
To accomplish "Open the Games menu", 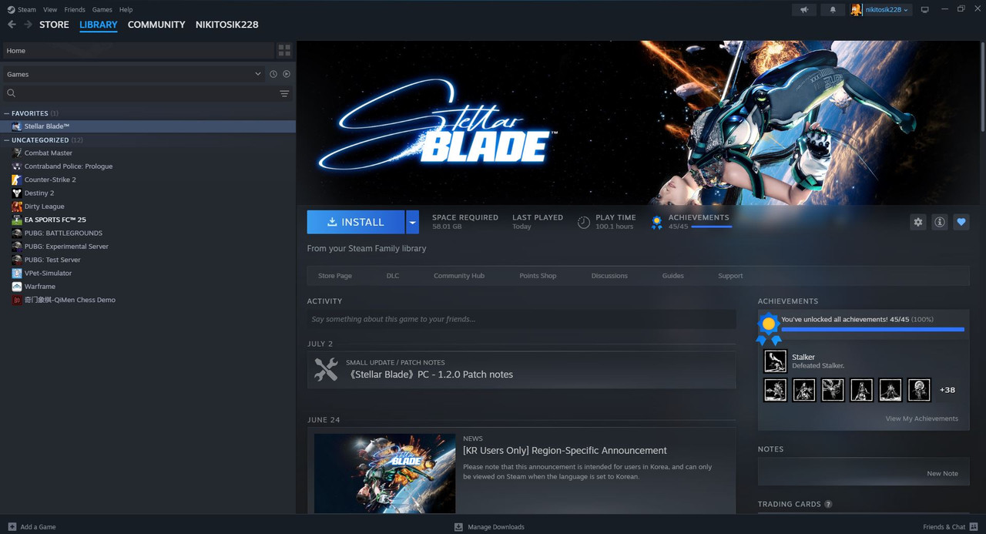I will click(x=102, y=9).
